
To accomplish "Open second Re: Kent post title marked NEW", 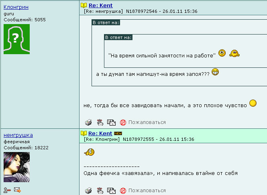I will pyautogui.click(x=100, y=133).
